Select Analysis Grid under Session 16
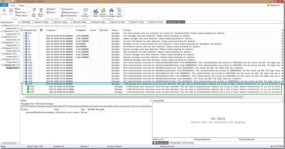The image size is (285, 149). pyautogui.click(x=12, y=68)
